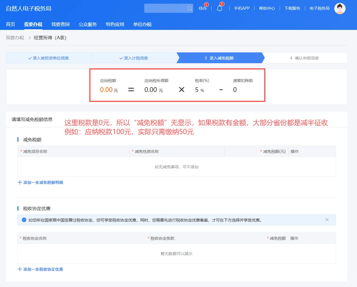The height and width of the screenshot is (287, 357).
Task: Click the user profile avatar
Action: [340, 8]
